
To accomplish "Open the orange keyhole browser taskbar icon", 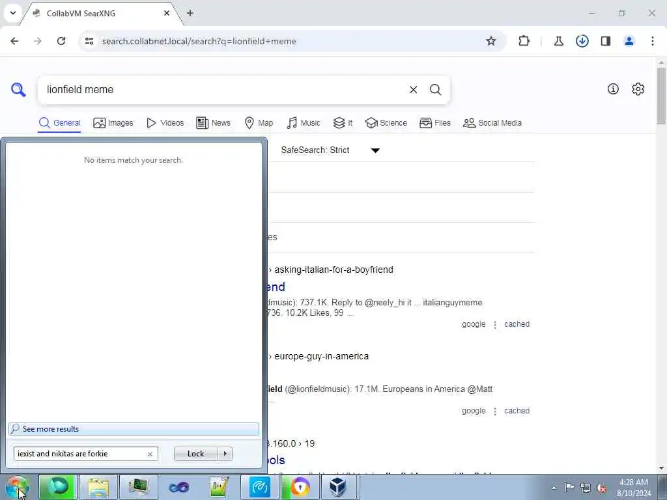I will coord(300,487).
